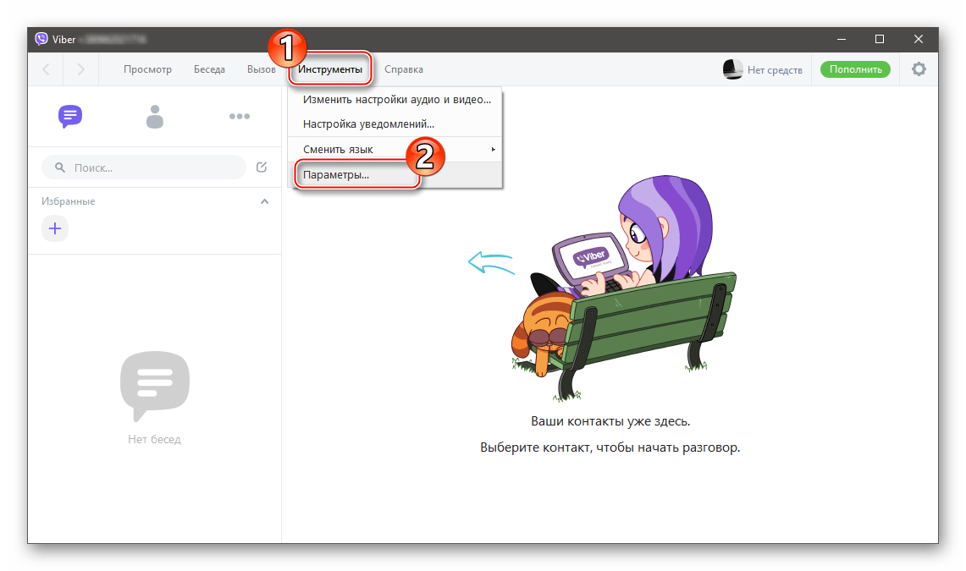This screenshot has width=966, height=571.
Task: Switch to the contacts person icon
Action: [x=155, y=116]
